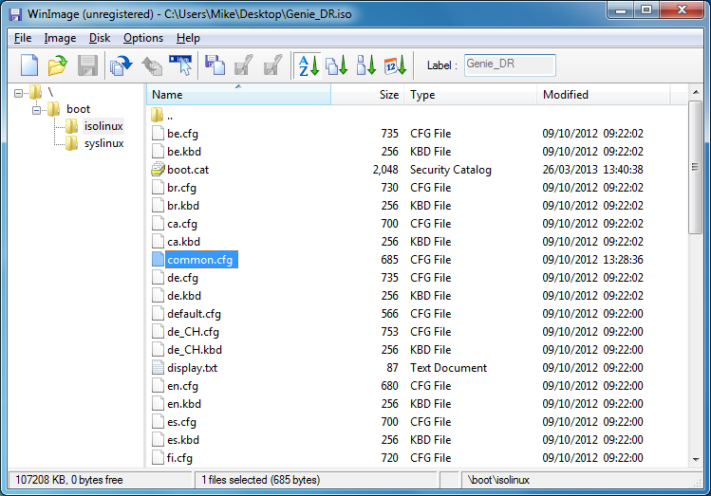This screenshot has height=496, width=711.
Task: Click the Format and write disk icon
Action: point(273,65)
